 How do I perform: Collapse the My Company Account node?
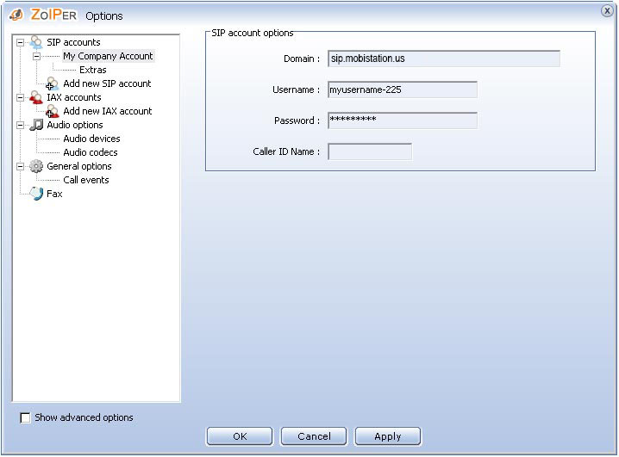pos(36,56)
